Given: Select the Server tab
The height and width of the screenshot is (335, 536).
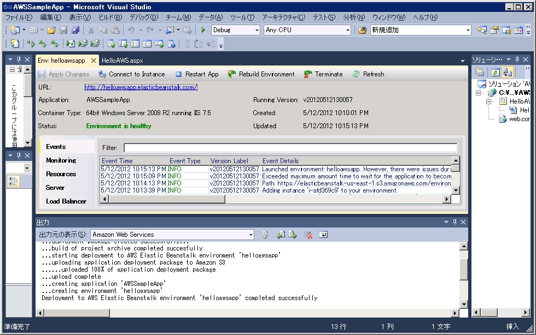Looking at the screenshot, I should (x=55, y=188).
